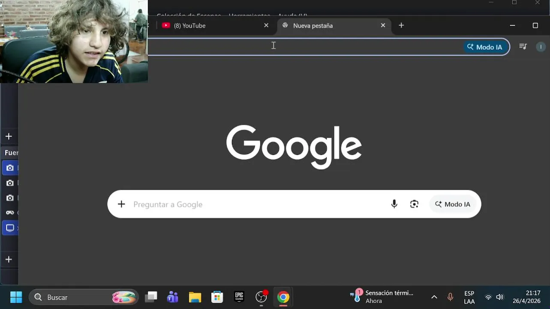Image resolution: width=550 pixels, height=309 pixels.
Task: Open File Explorer from the taskbar
Action: coord(195,297)
